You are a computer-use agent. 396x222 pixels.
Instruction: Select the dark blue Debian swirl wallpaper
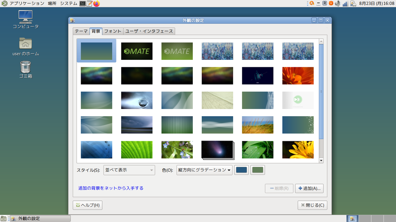258,76
